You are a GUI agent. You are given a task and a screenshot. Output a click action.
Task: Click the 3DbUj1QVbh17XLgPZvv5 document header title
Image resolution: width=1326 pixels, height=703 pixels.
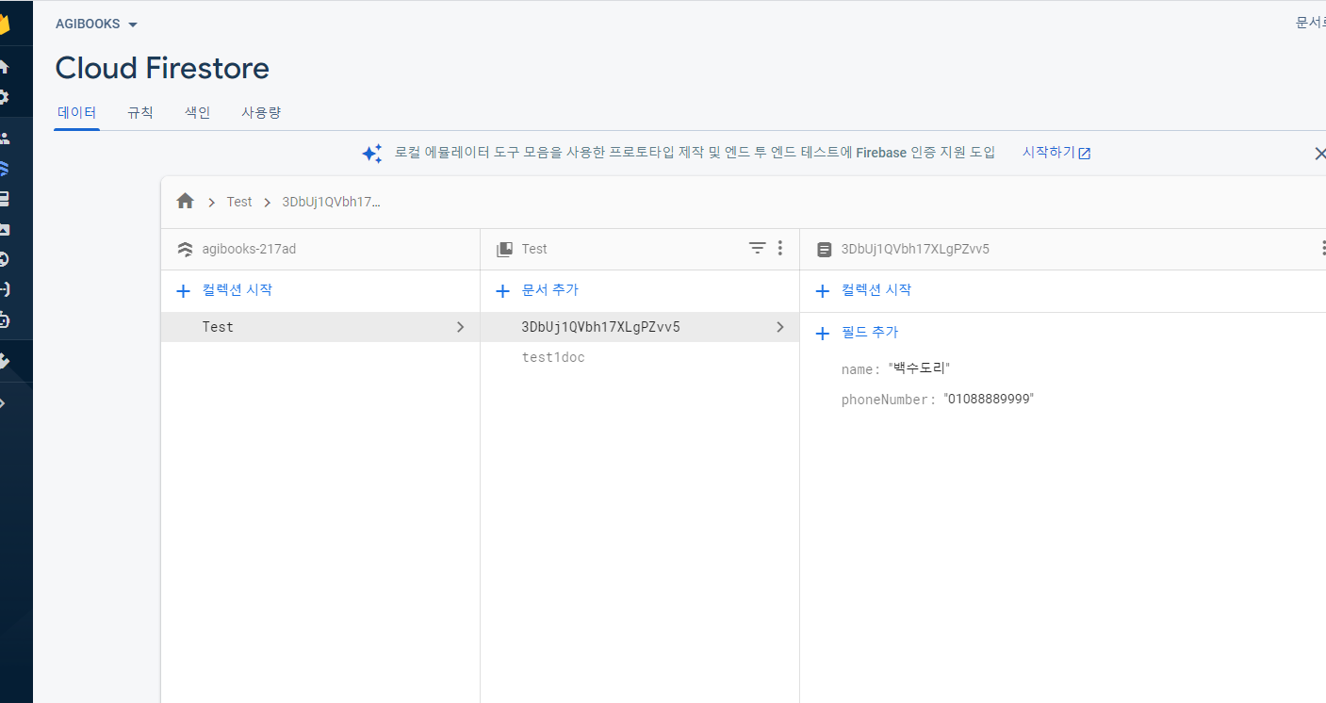click(915, 249)
